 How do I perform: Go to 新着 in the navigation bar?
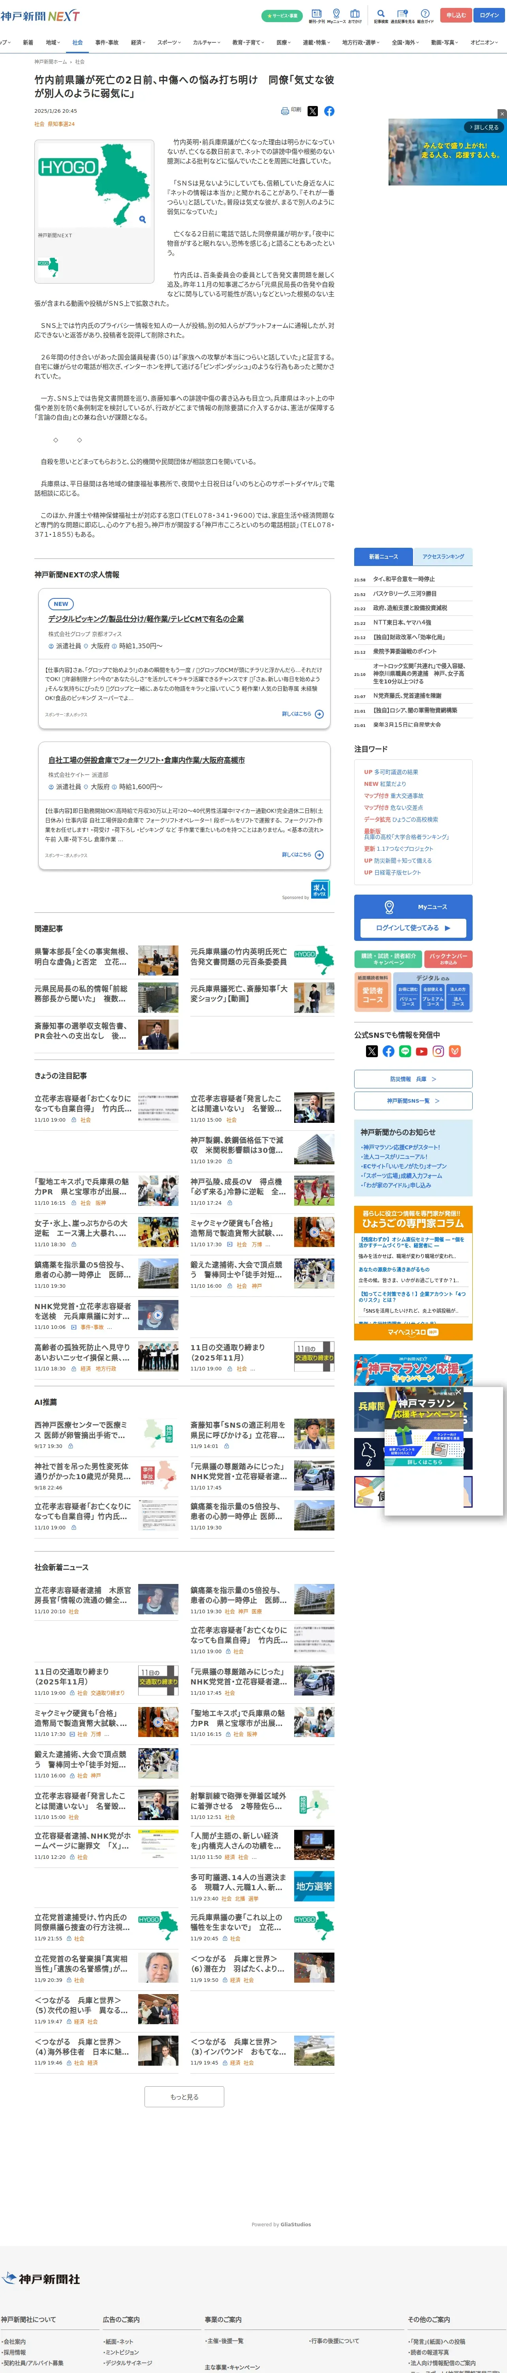pyautogui.click(x=28, y=42)
